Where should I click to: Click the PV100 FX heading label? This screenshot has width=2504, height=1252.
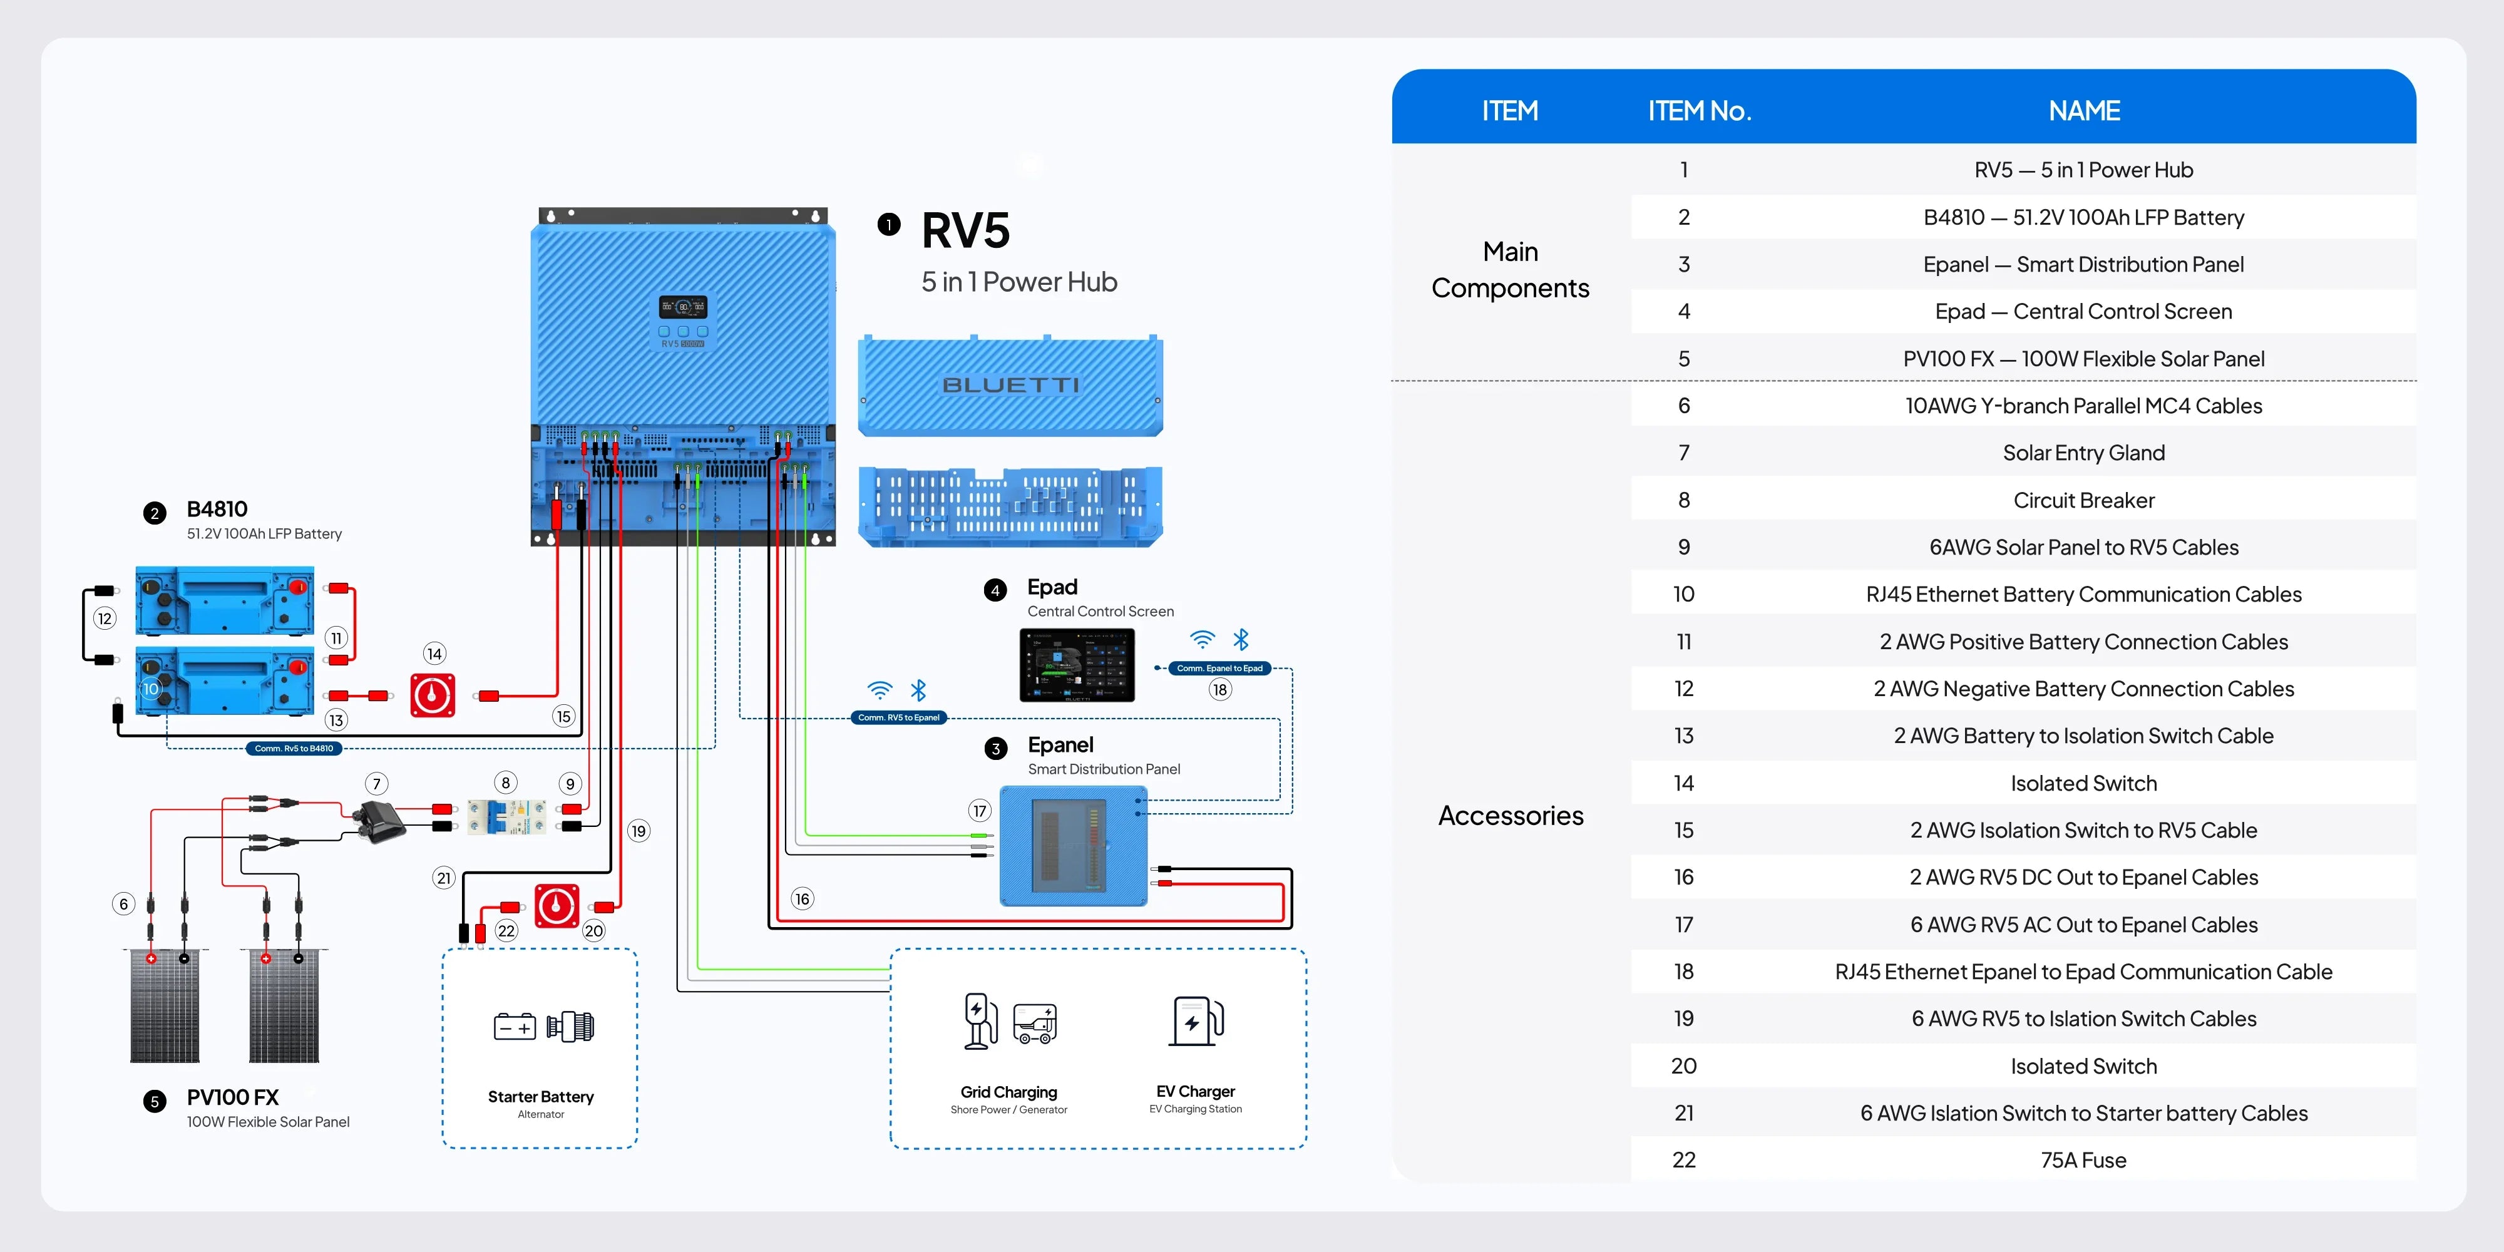pos(232,1097)
